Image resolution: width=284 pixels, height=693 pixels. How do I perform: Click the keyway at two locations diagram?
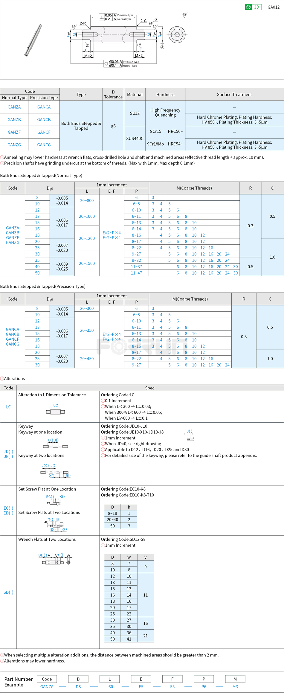[56, 470]
